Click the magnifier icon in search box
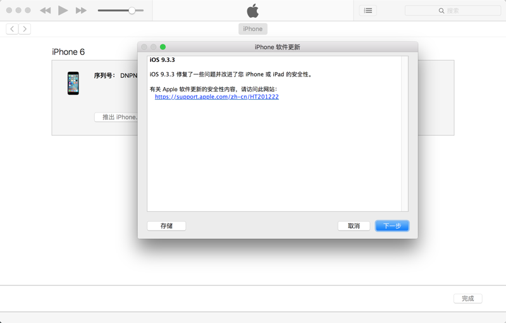This screenshot has height=323, width=506. (441, 11)
